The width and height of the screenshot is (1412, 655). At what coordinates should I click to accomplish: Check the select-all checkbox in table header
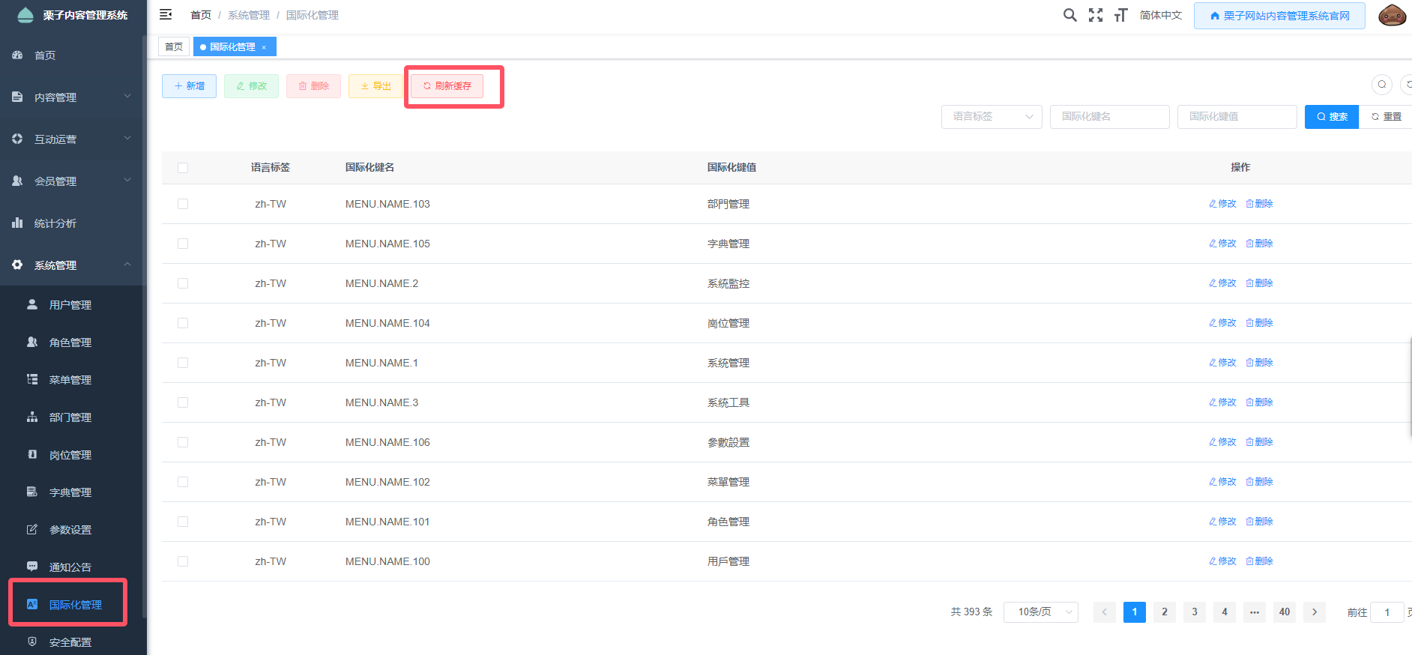tap(183, 168)
